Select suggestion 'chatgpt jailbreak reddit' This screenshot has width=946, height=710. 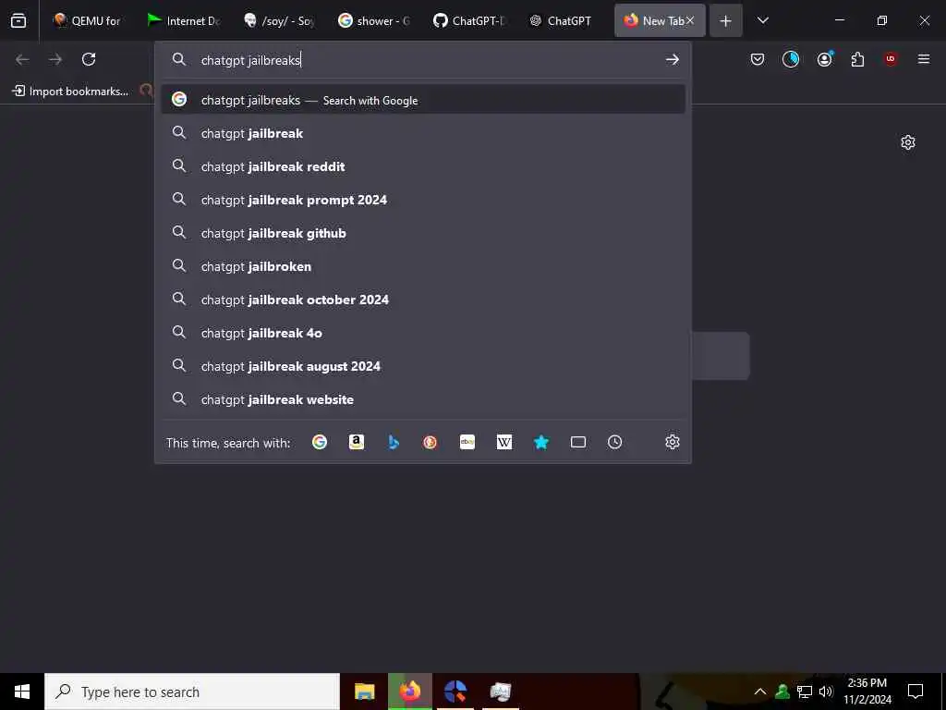tap(423, 166)
